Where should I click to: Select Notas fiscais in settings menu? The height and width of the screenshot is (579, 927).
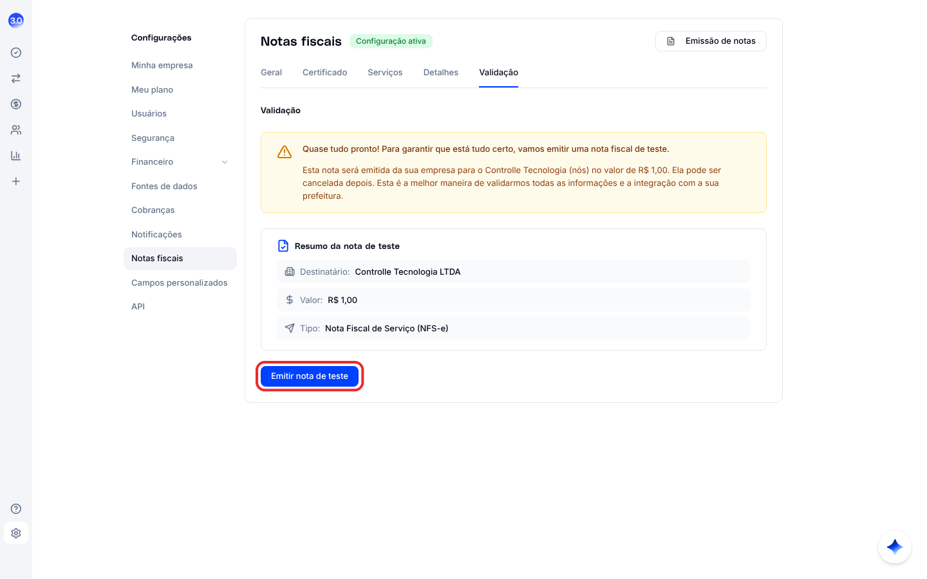180,259
